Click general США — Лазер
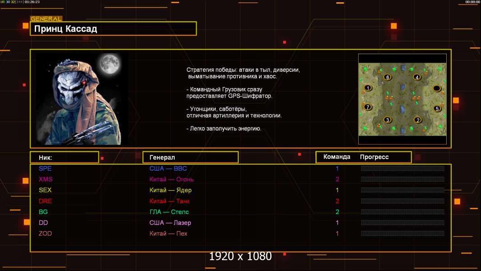The height and width of the screenshot is (271, 481). point(170,223)
